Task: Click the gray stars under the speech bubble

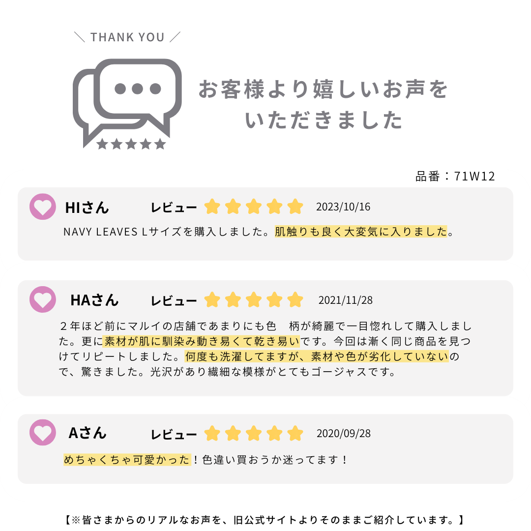Action: [131, 144]
